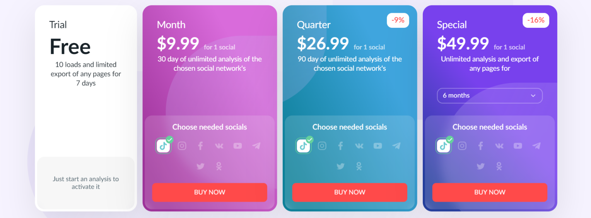This screenshot has height=218, width=591.
Task: Uncheck TikTok in the Special plan
Action: click(443, 146)
